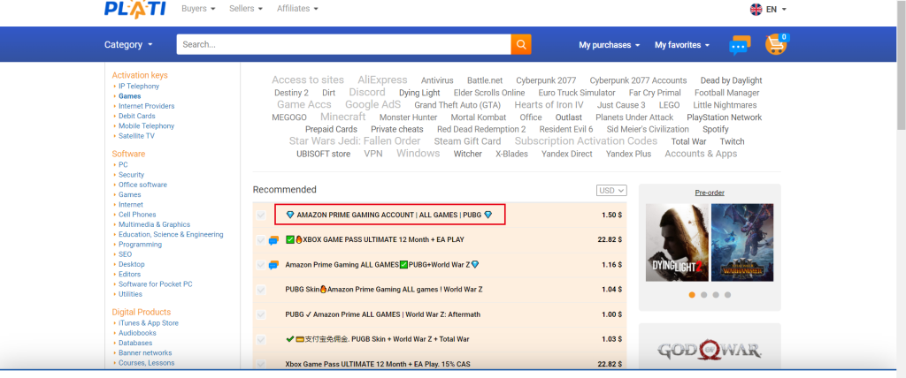Screen dimensions: 906x378
Task: Open Xbox Game Pass ULTIMATE 15% CAS listing
Action: (x=378, y=364)
